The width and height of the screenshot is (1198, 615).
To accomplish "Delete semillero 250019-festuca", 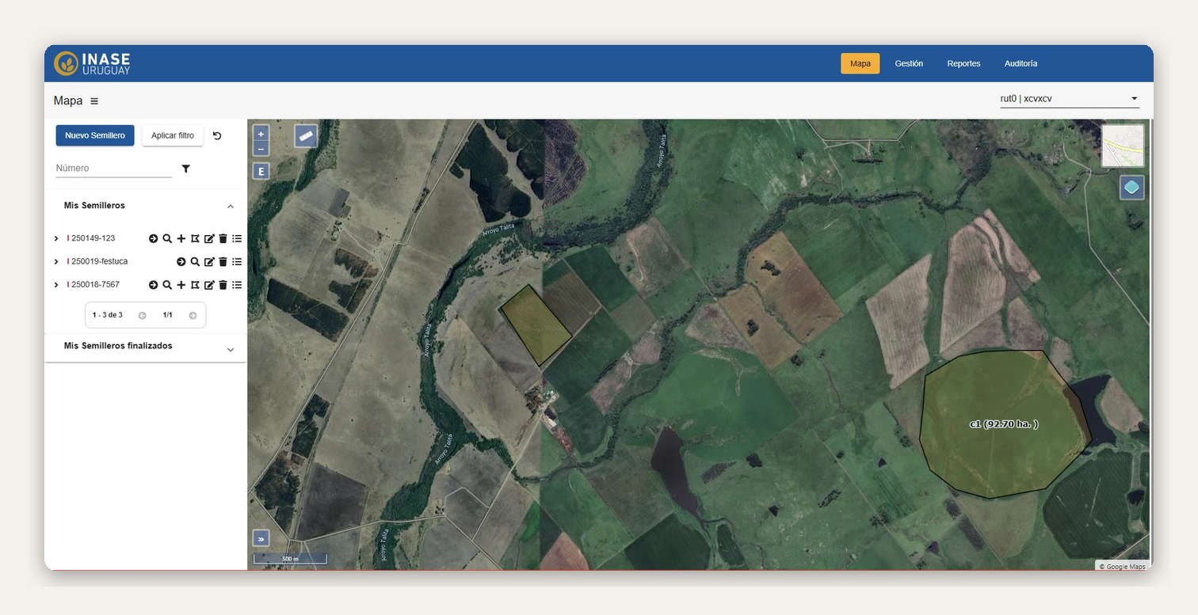I will 223,262.
